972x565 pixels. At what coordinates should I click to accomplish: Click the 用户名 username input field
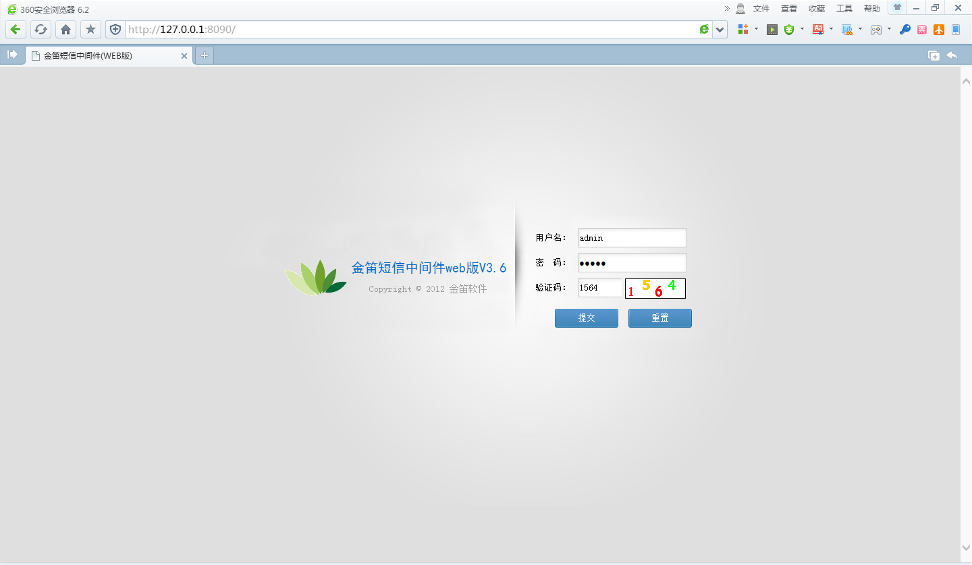pyautogui.click(x=632, y=237)
